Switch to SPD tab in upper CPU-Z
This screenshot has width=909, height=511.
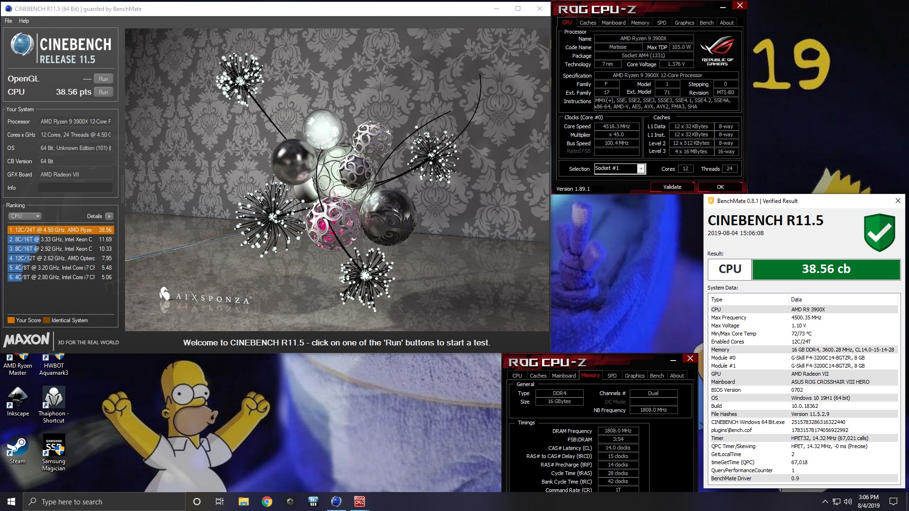click(x=661, y=23)
